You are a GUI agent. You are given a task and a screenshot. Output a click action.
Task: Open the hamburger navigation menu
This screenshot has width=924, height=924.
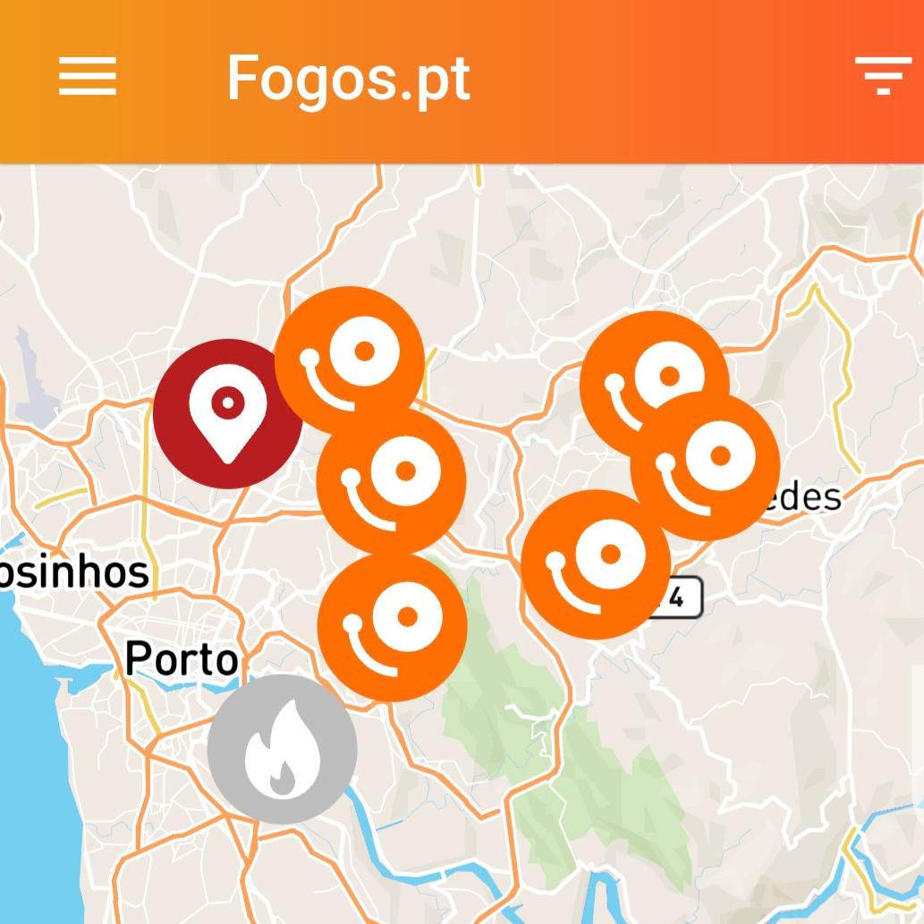pyautogui.click(x=88, y=76)
